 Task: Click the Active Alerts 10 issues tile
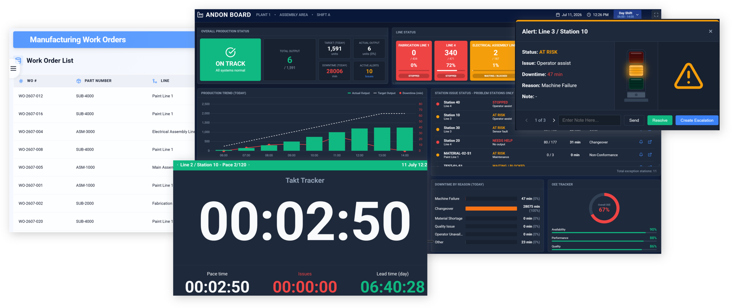point(369,71)
